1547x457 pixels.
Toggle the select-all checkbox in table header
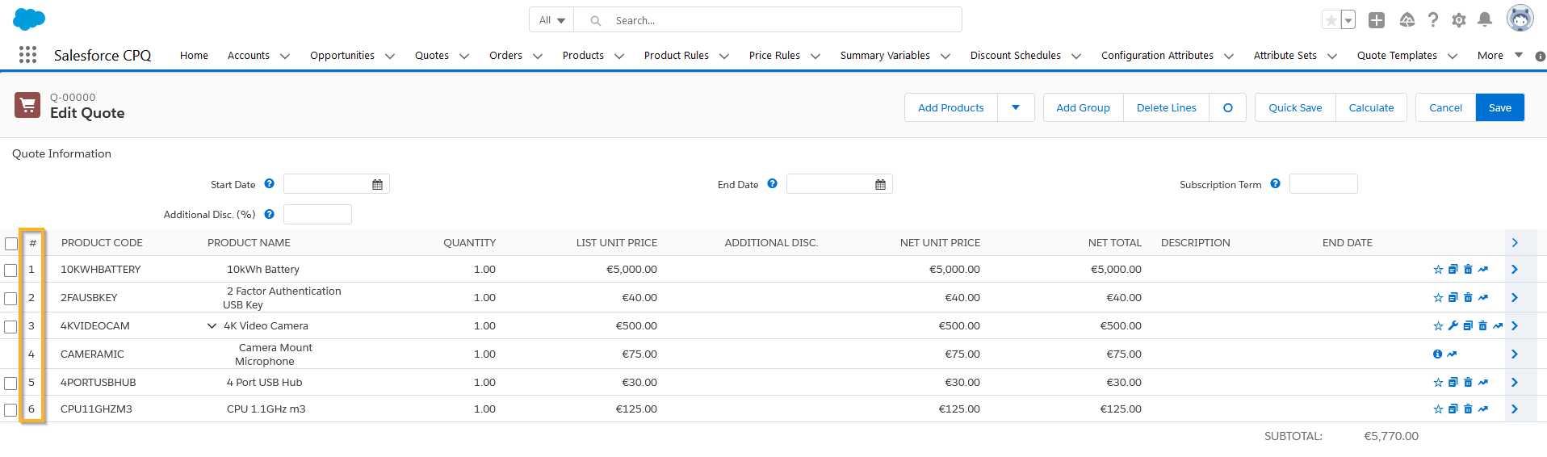point(11,244)
